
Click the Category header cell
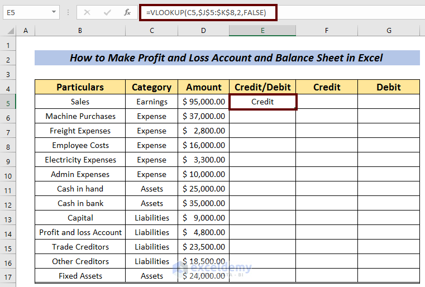[x=151, y=87]
